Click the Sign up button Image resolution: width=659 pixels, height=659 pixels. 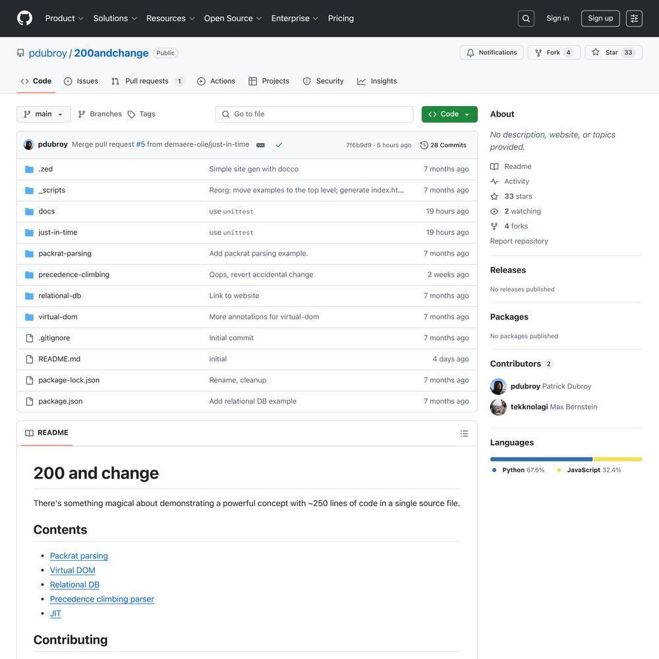point(600,18)
